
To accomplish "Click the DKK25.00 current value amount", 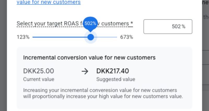I will pyautogui.click(x=38, y=71).
